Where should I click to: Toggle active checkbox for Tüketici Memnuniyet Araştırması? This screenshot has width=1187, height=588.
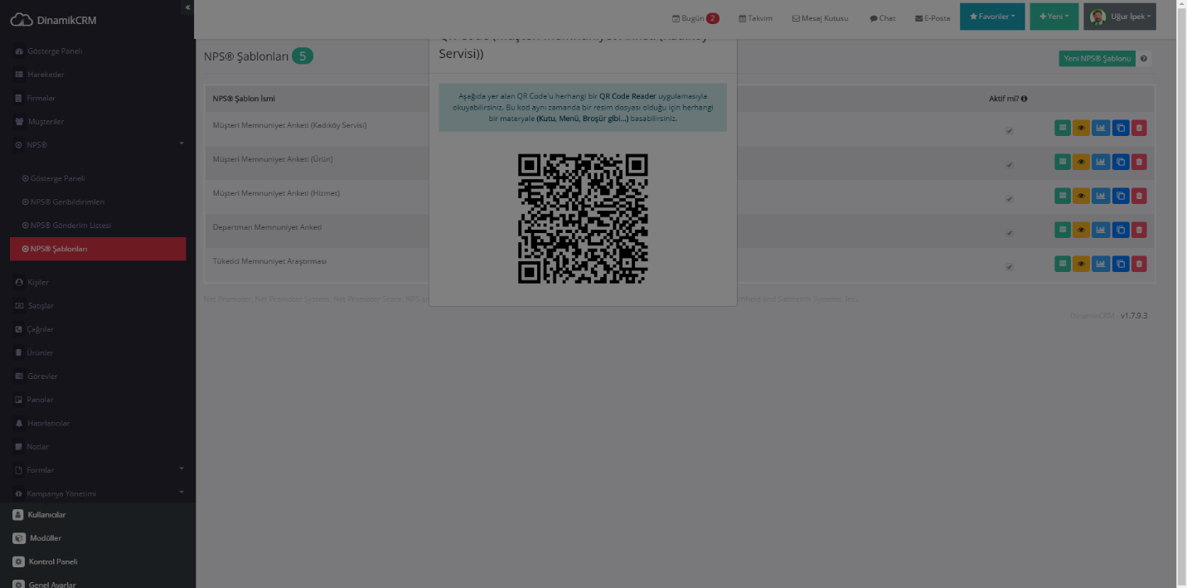(x=1009, y=267)
